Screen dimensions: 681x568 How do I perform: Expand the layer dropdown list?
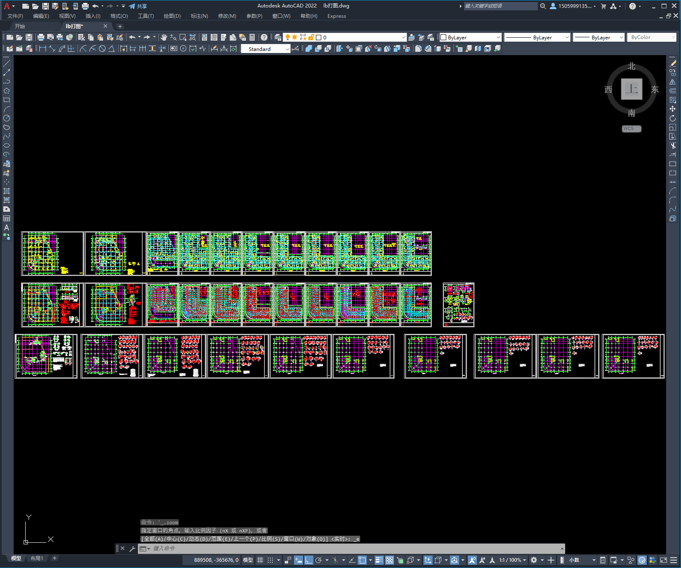tap(404, 37)
